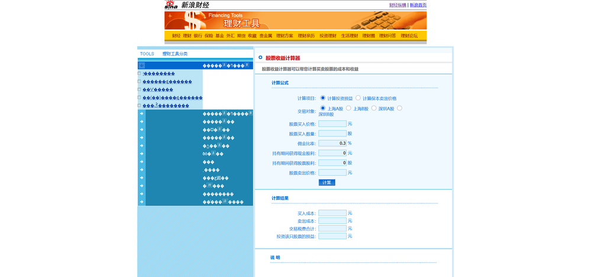Go to 理财亲历 in the yellow nav bar
The image size is (591, 277).
click(x=306, y=36)
